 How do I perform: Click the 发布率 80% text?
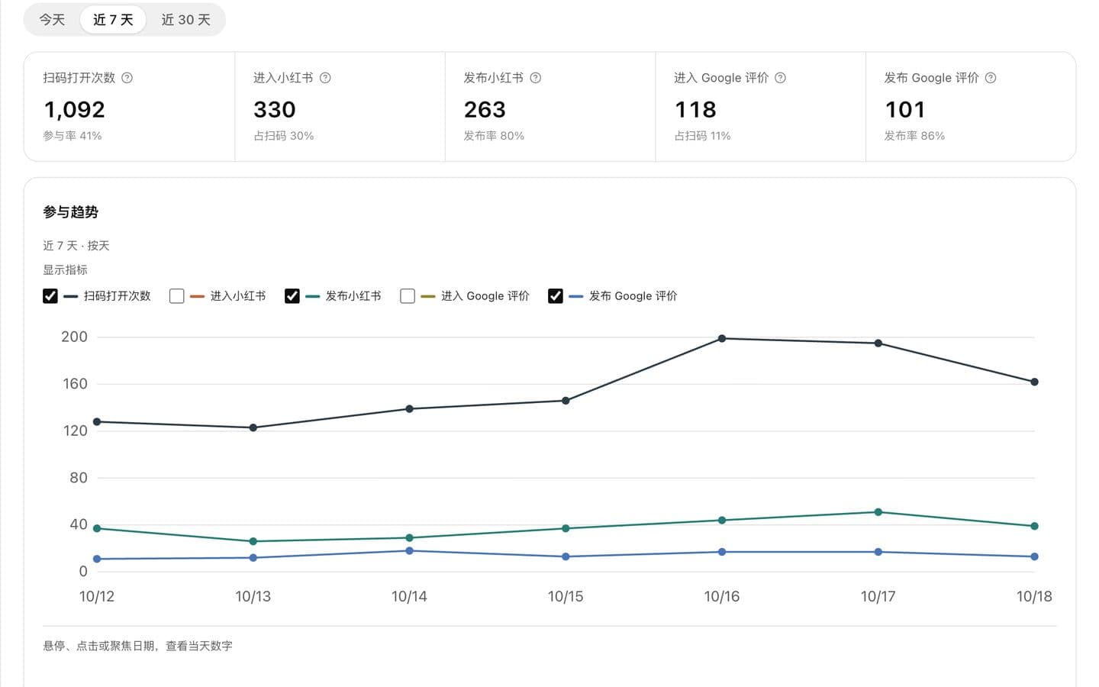(494, 136)
